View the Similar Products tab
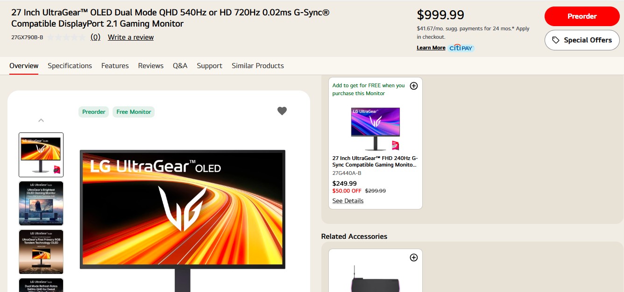 pyautogui.click(x=258, y=66)
